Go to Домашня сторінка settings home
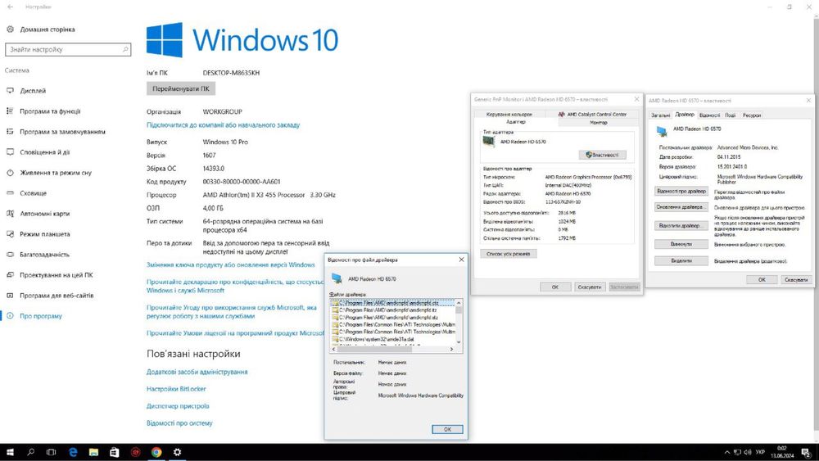Viewport: 819px width, 461px height. tap(47, 29)
